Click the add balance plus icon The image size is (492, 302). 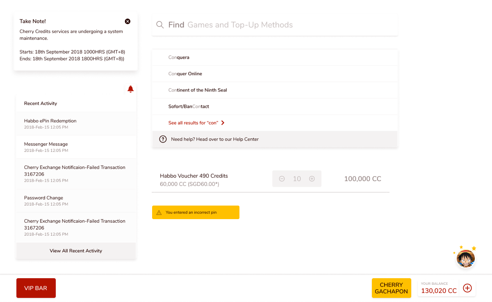[467, 288]
